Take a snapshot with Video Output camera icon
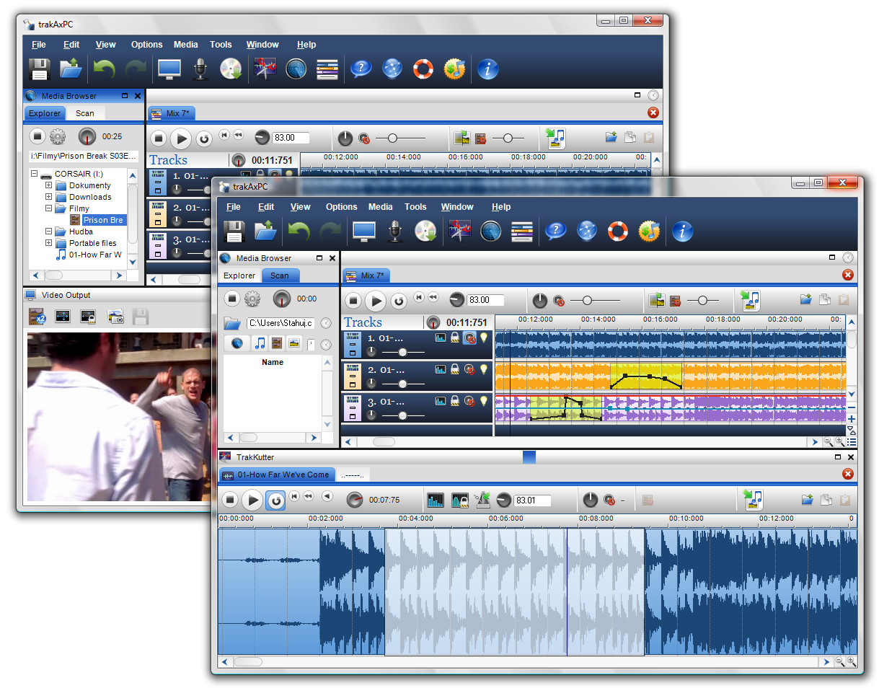The image size is (879, 688). (x=115, y=316)
